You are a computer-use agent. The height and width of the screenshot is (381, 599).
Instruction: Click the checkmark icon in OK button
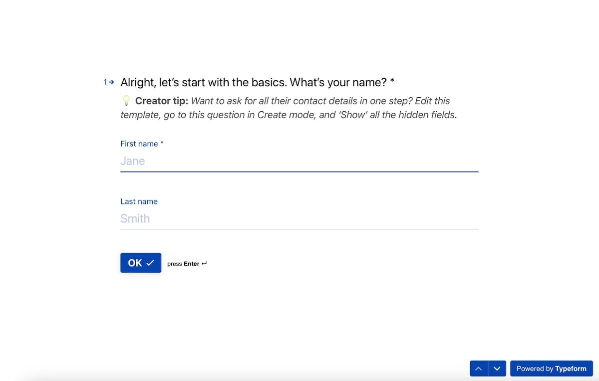(150, 263)
